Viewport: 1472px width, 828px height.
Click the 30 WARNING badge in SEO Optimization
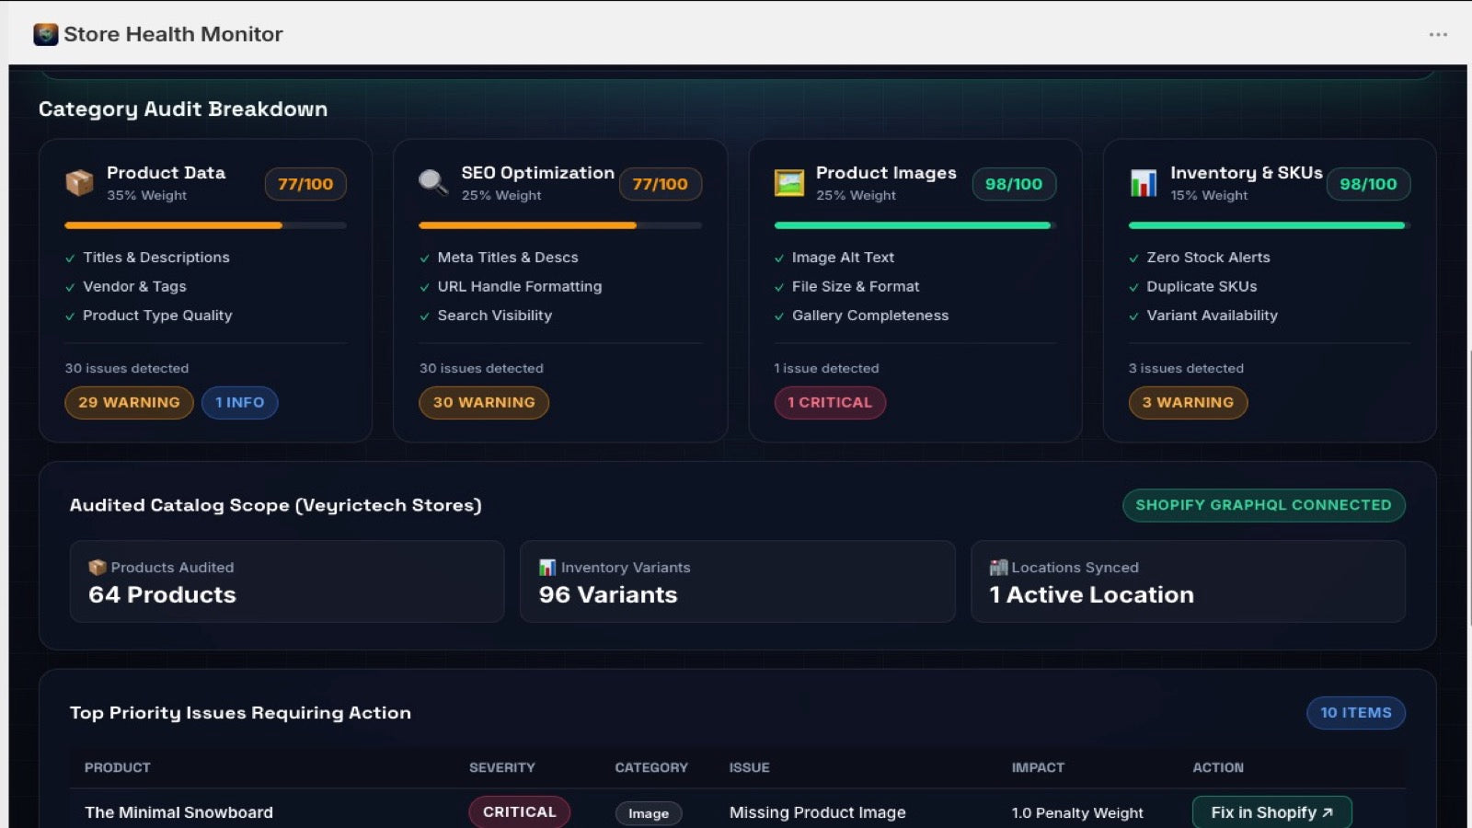pyautogui.click(x=484, y=402)
